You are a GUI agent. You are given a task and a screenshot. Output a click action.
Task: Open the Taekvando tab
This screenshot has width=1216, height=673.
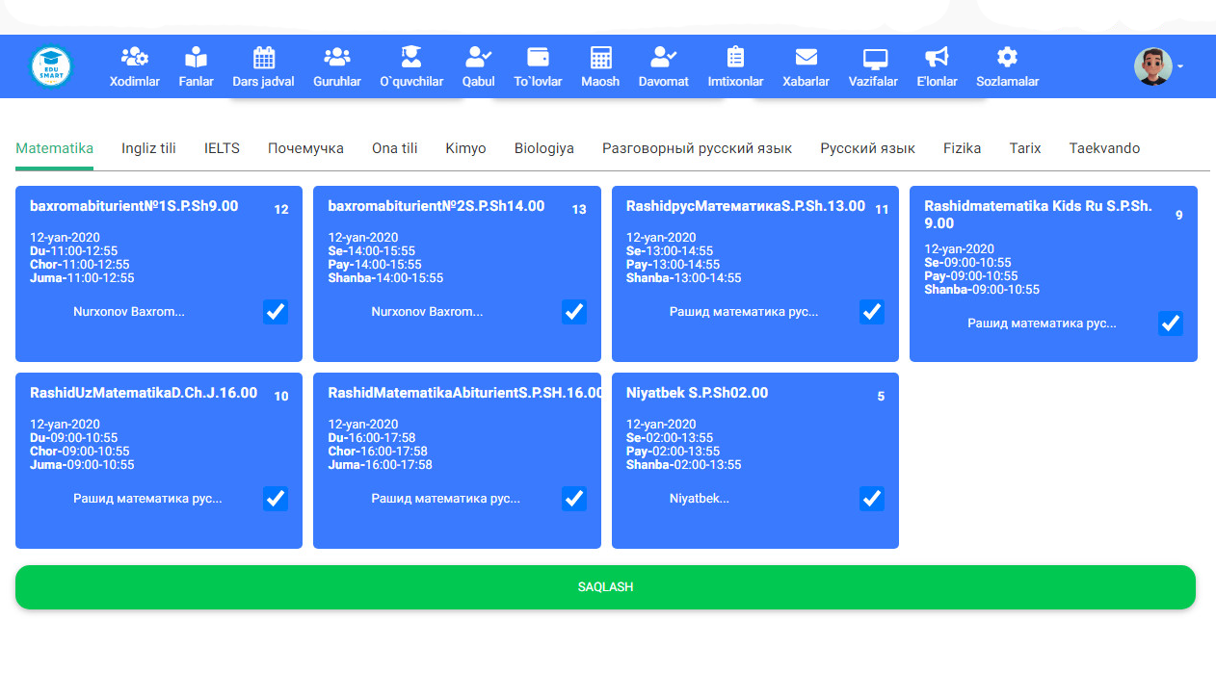coord(1104,148)
